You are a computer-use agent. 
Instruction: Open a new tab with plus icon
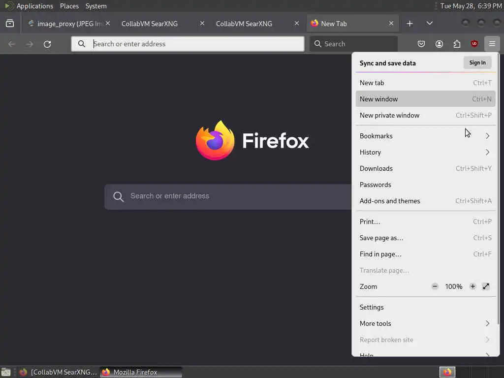coord(409,24)
